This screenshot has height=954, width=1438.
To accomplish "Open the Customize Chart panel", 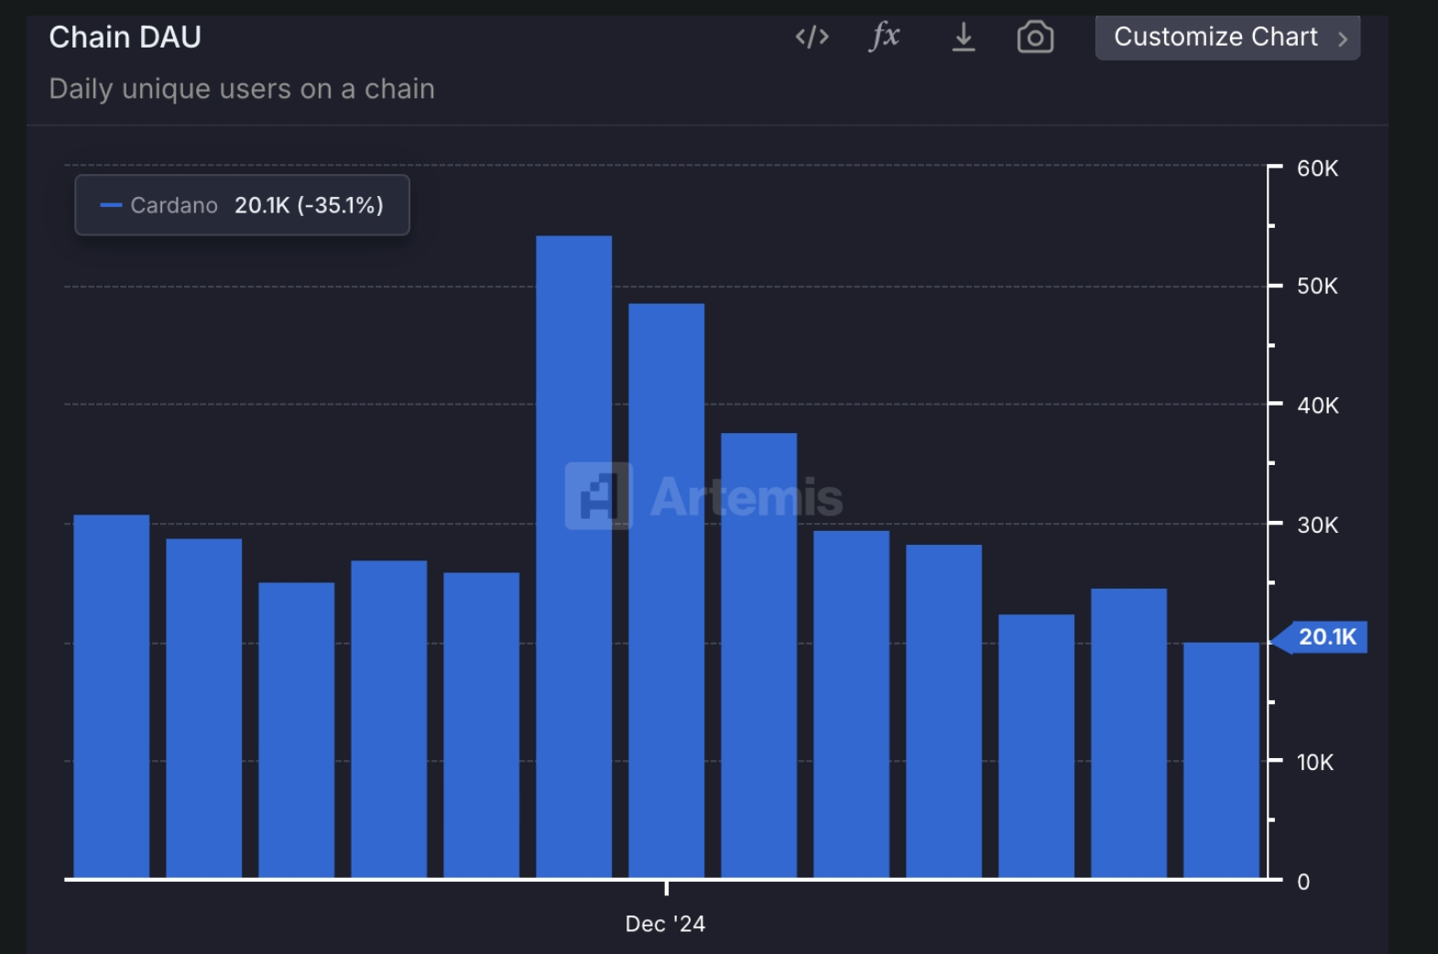I will pos(1227,38).
